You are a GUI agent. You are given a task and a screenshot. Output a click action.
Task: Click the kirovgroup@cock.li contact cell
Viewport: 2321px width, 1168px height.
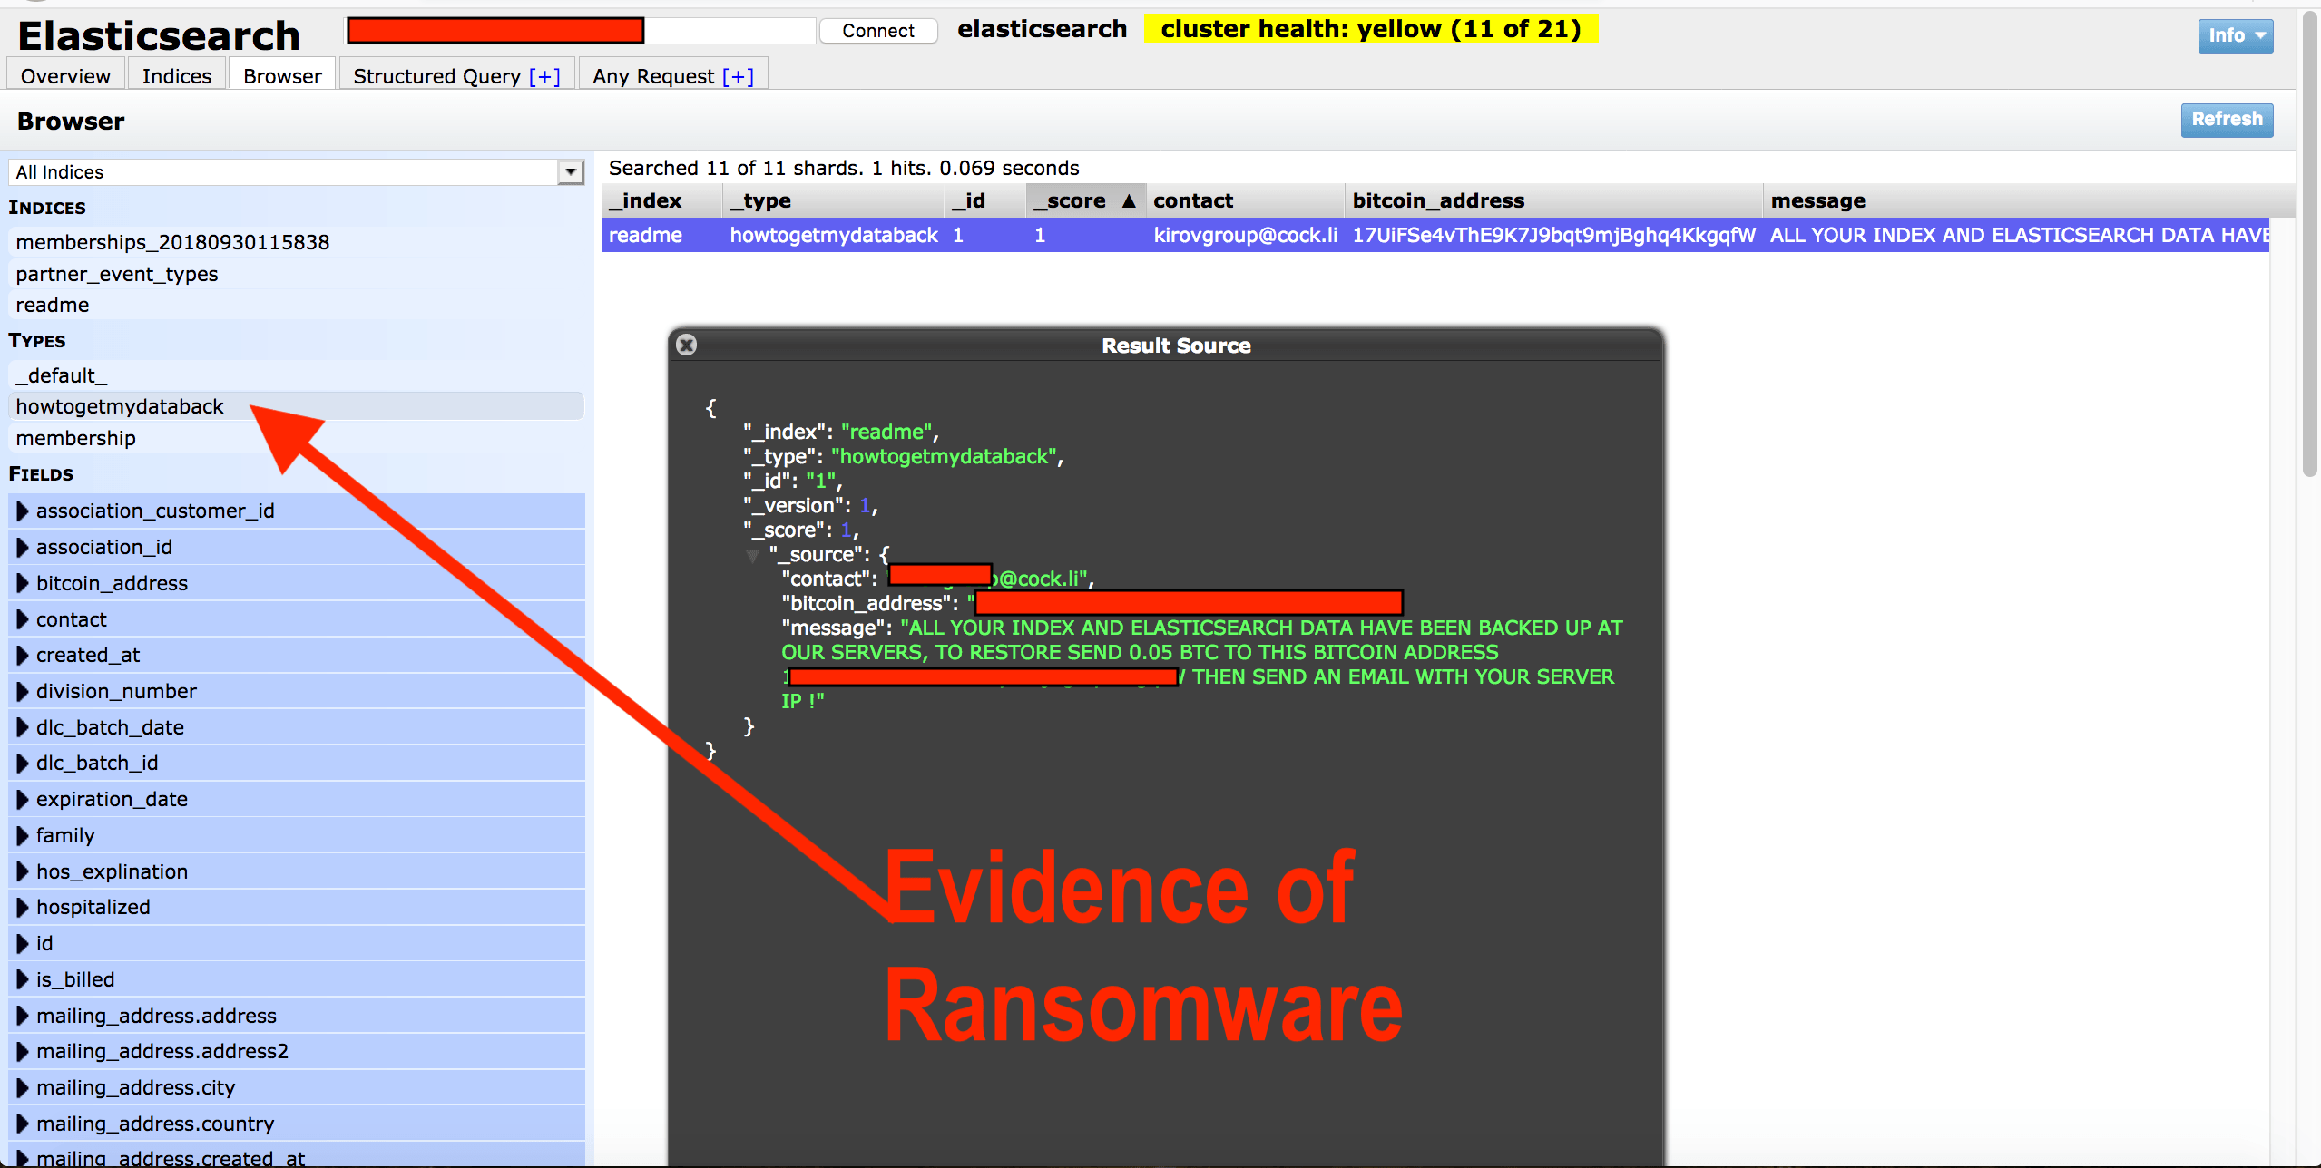click(x=1246, y=236)
